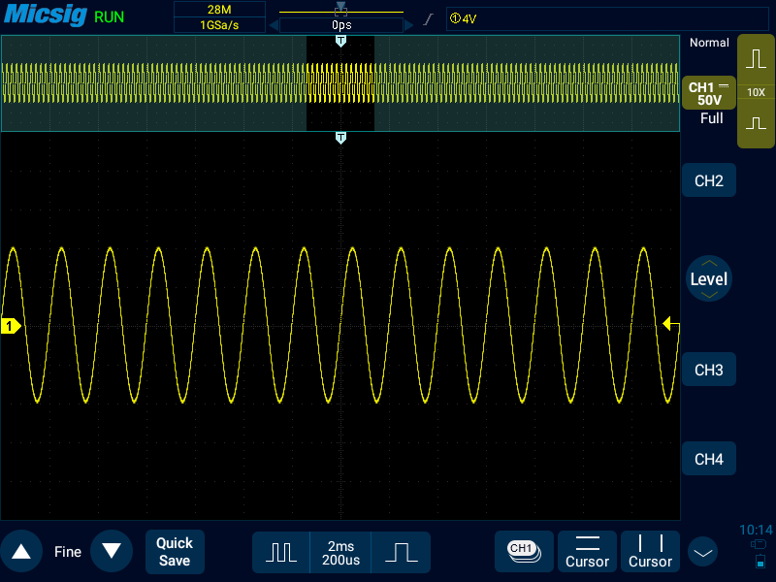Toggle channel CH2 on
This screenshot has height=582, width=776.
[709, 180]
